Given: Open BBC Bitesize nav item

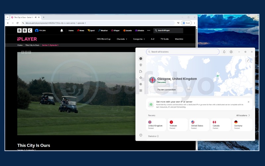Looking at the screenshot, I should pos(139,31).
